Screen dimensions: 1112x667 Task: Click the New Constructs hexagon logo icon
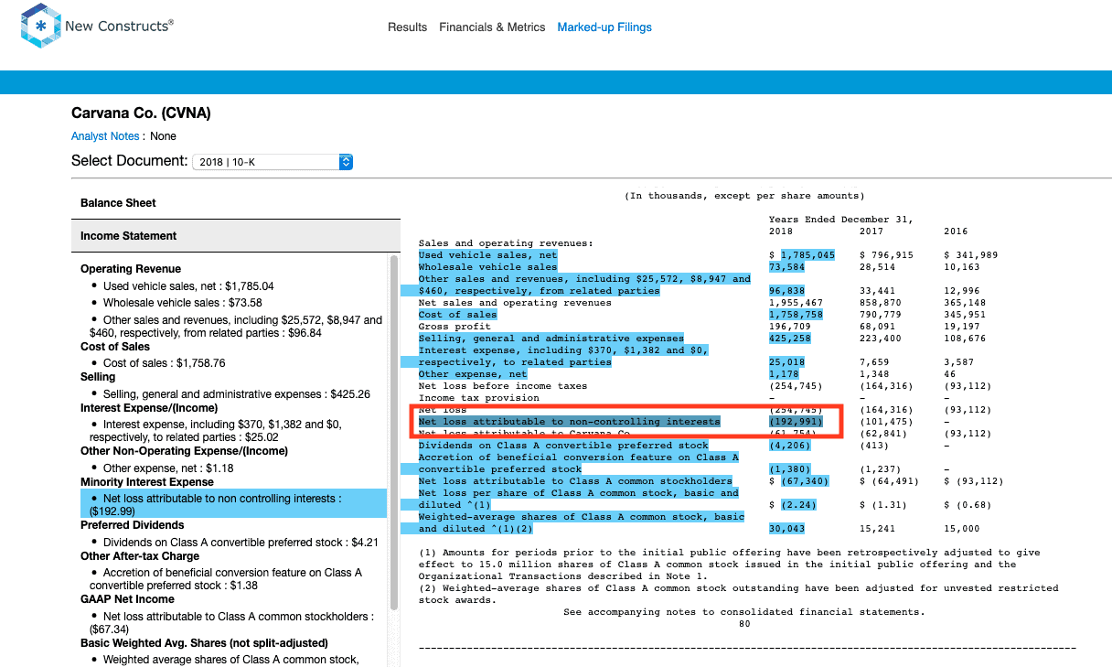point(40,27)
